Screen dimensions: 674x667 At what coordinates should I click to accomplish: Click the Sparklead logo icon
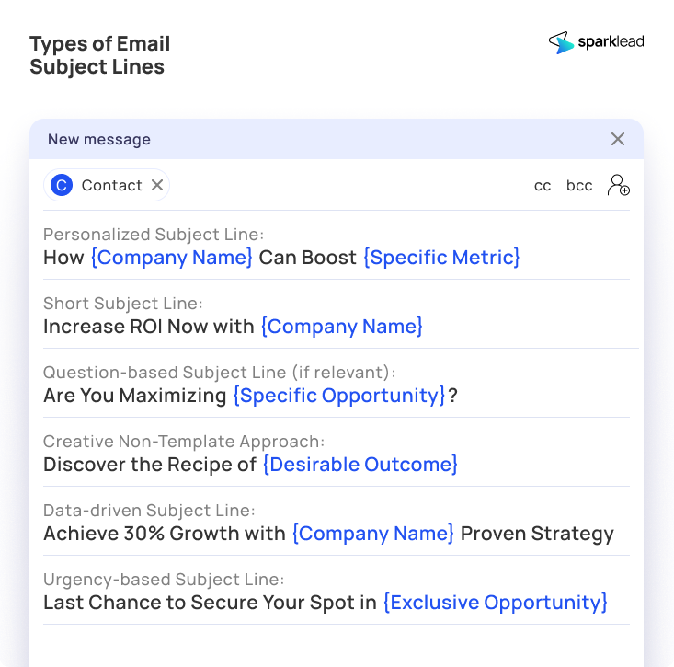[561, 42]
